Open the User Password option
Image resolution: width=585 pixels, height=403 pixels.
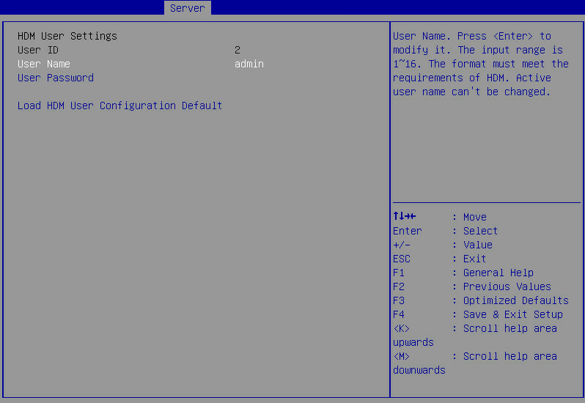point(56,78)
